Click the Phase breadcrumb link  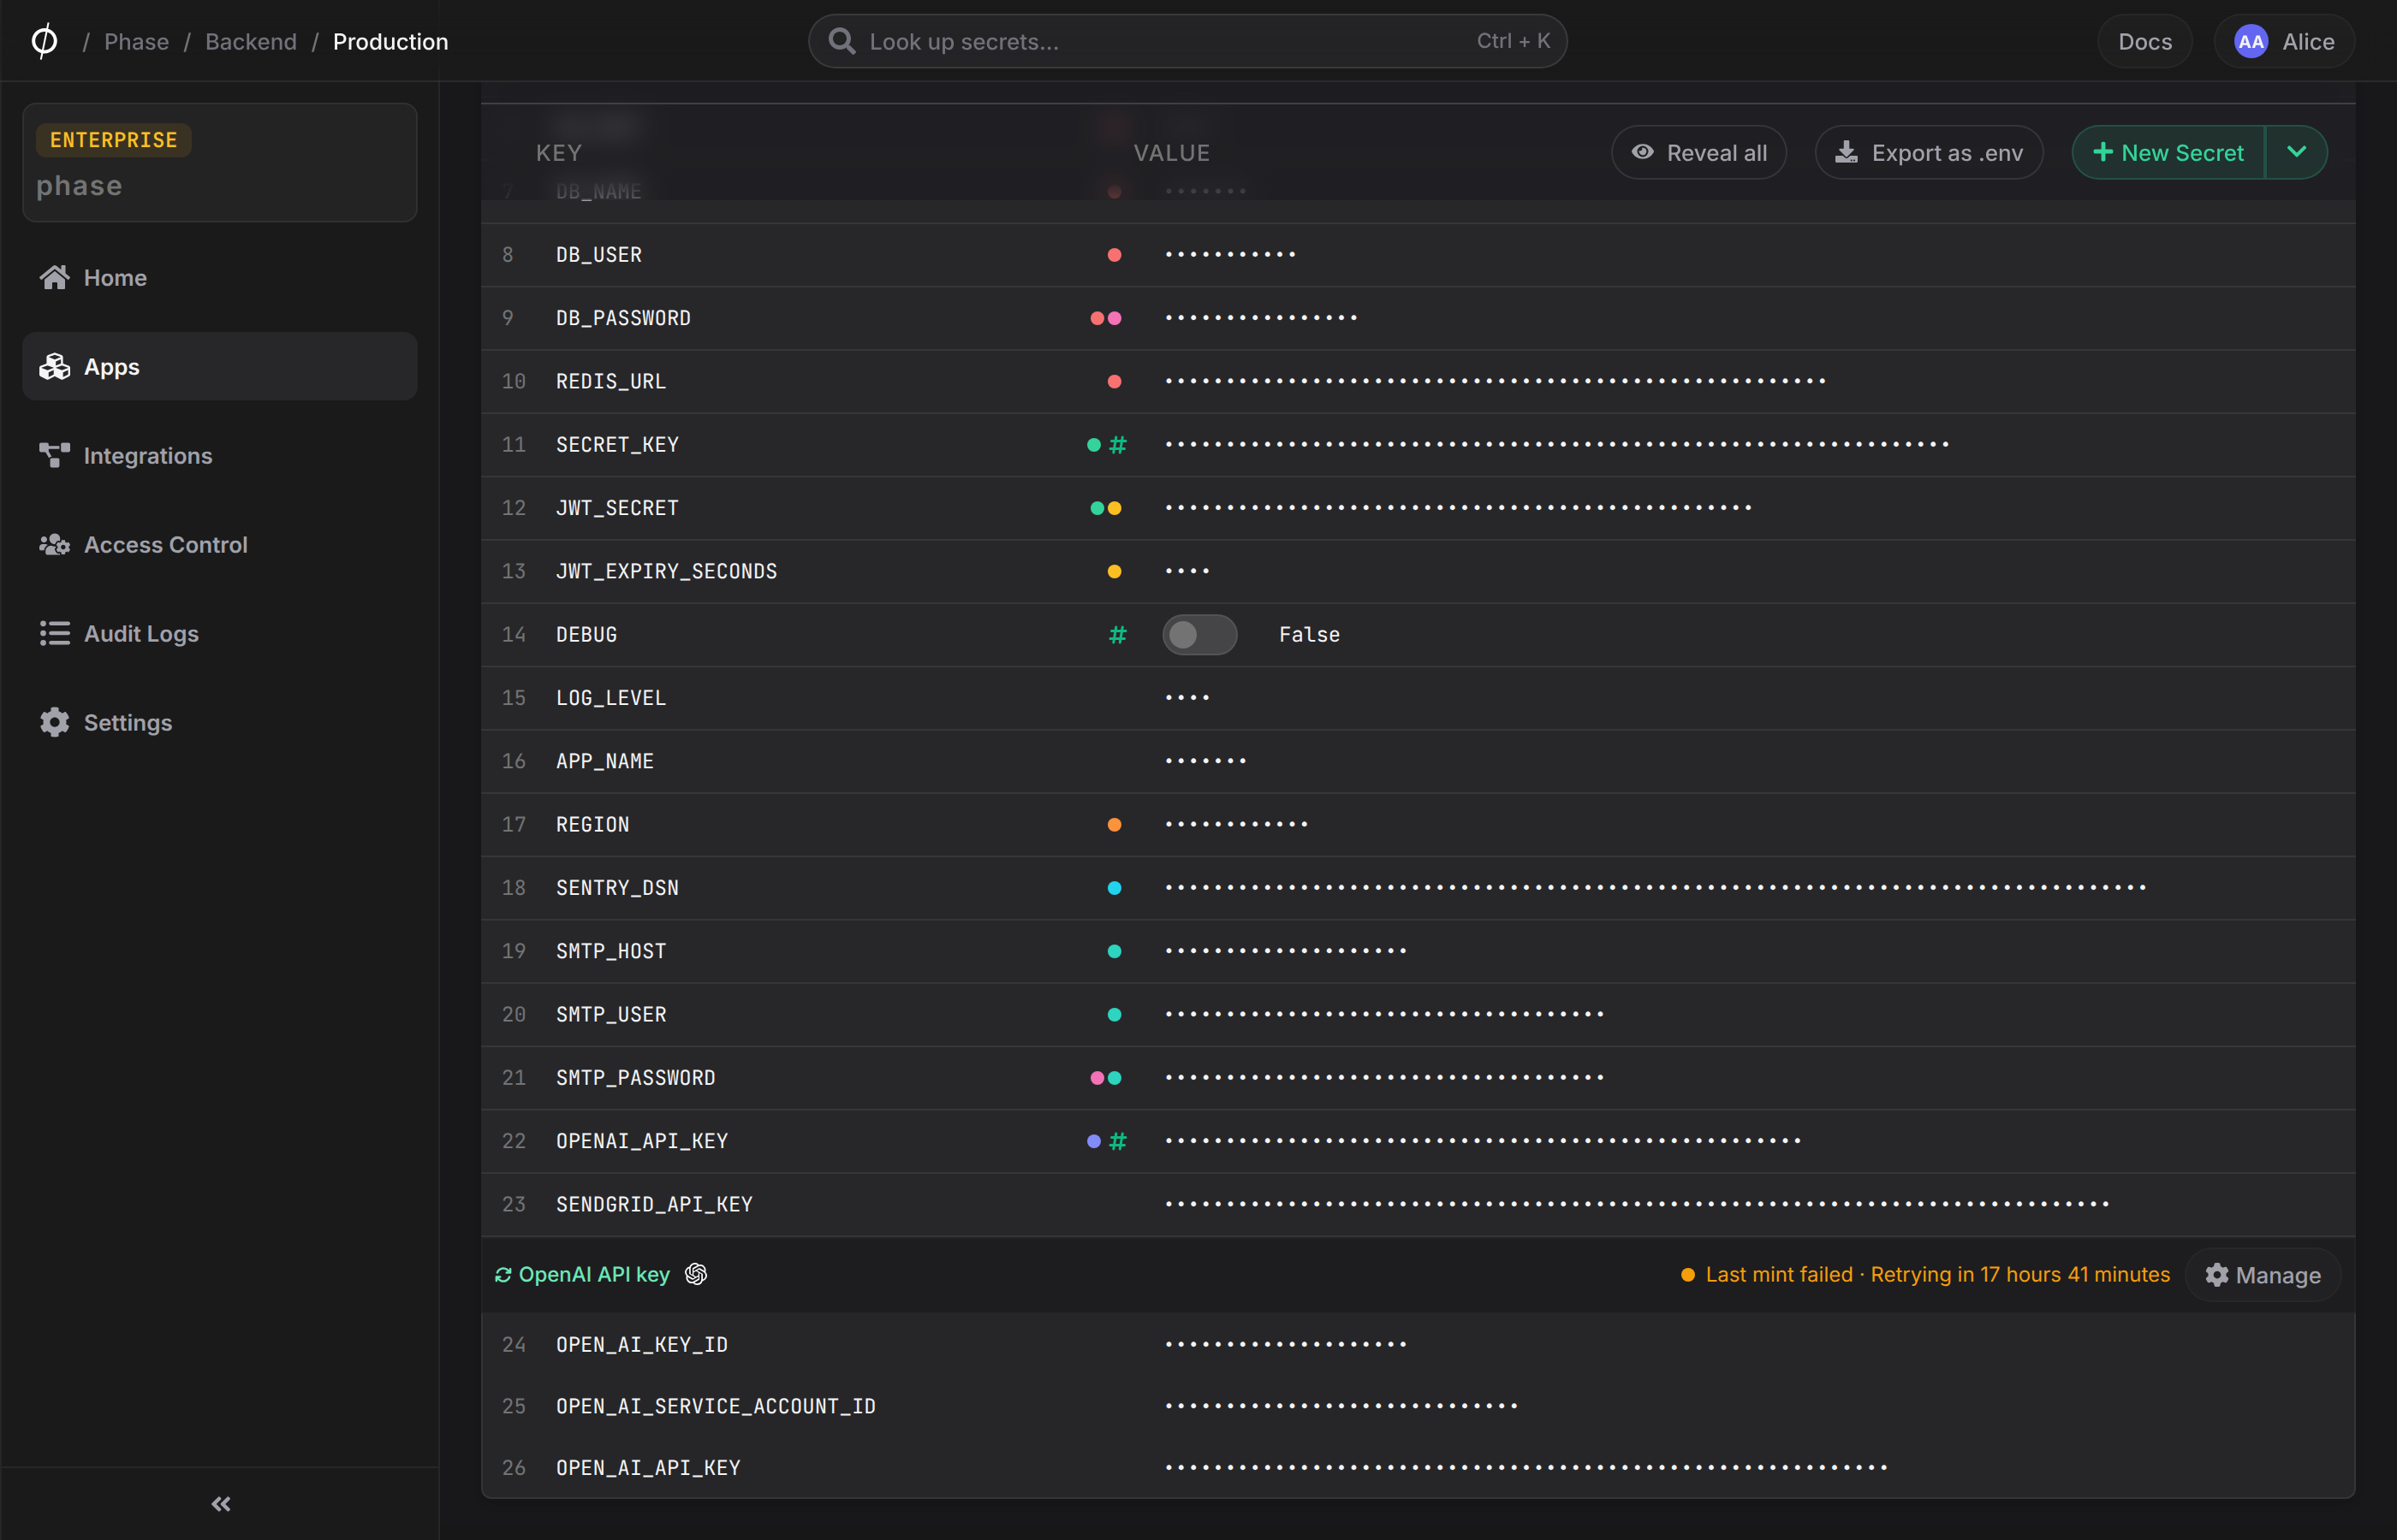136,41
